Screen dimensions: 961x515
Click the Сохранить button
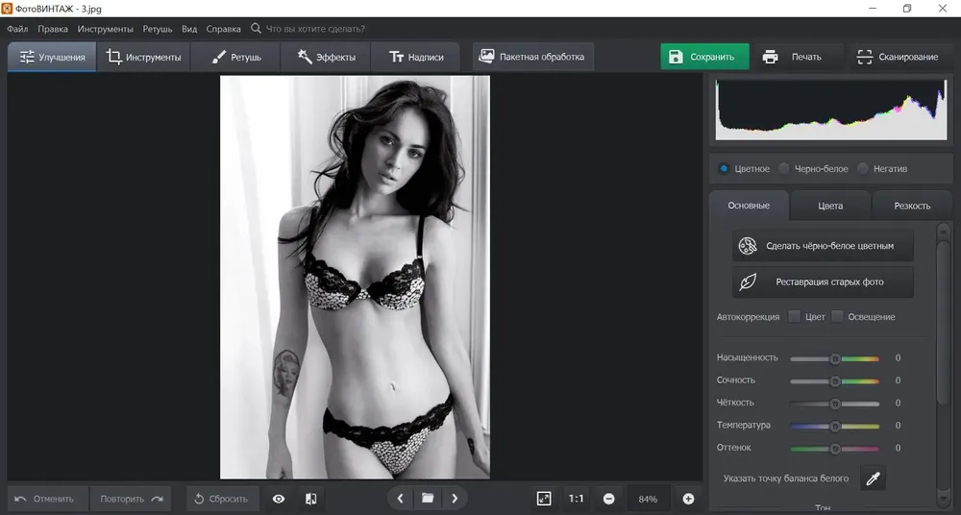(x=704, y=57)
